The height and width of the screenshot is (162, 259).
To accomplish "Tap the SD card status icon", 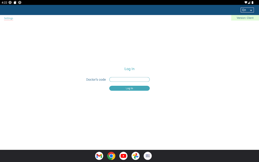I will click(x=15, y=3).
